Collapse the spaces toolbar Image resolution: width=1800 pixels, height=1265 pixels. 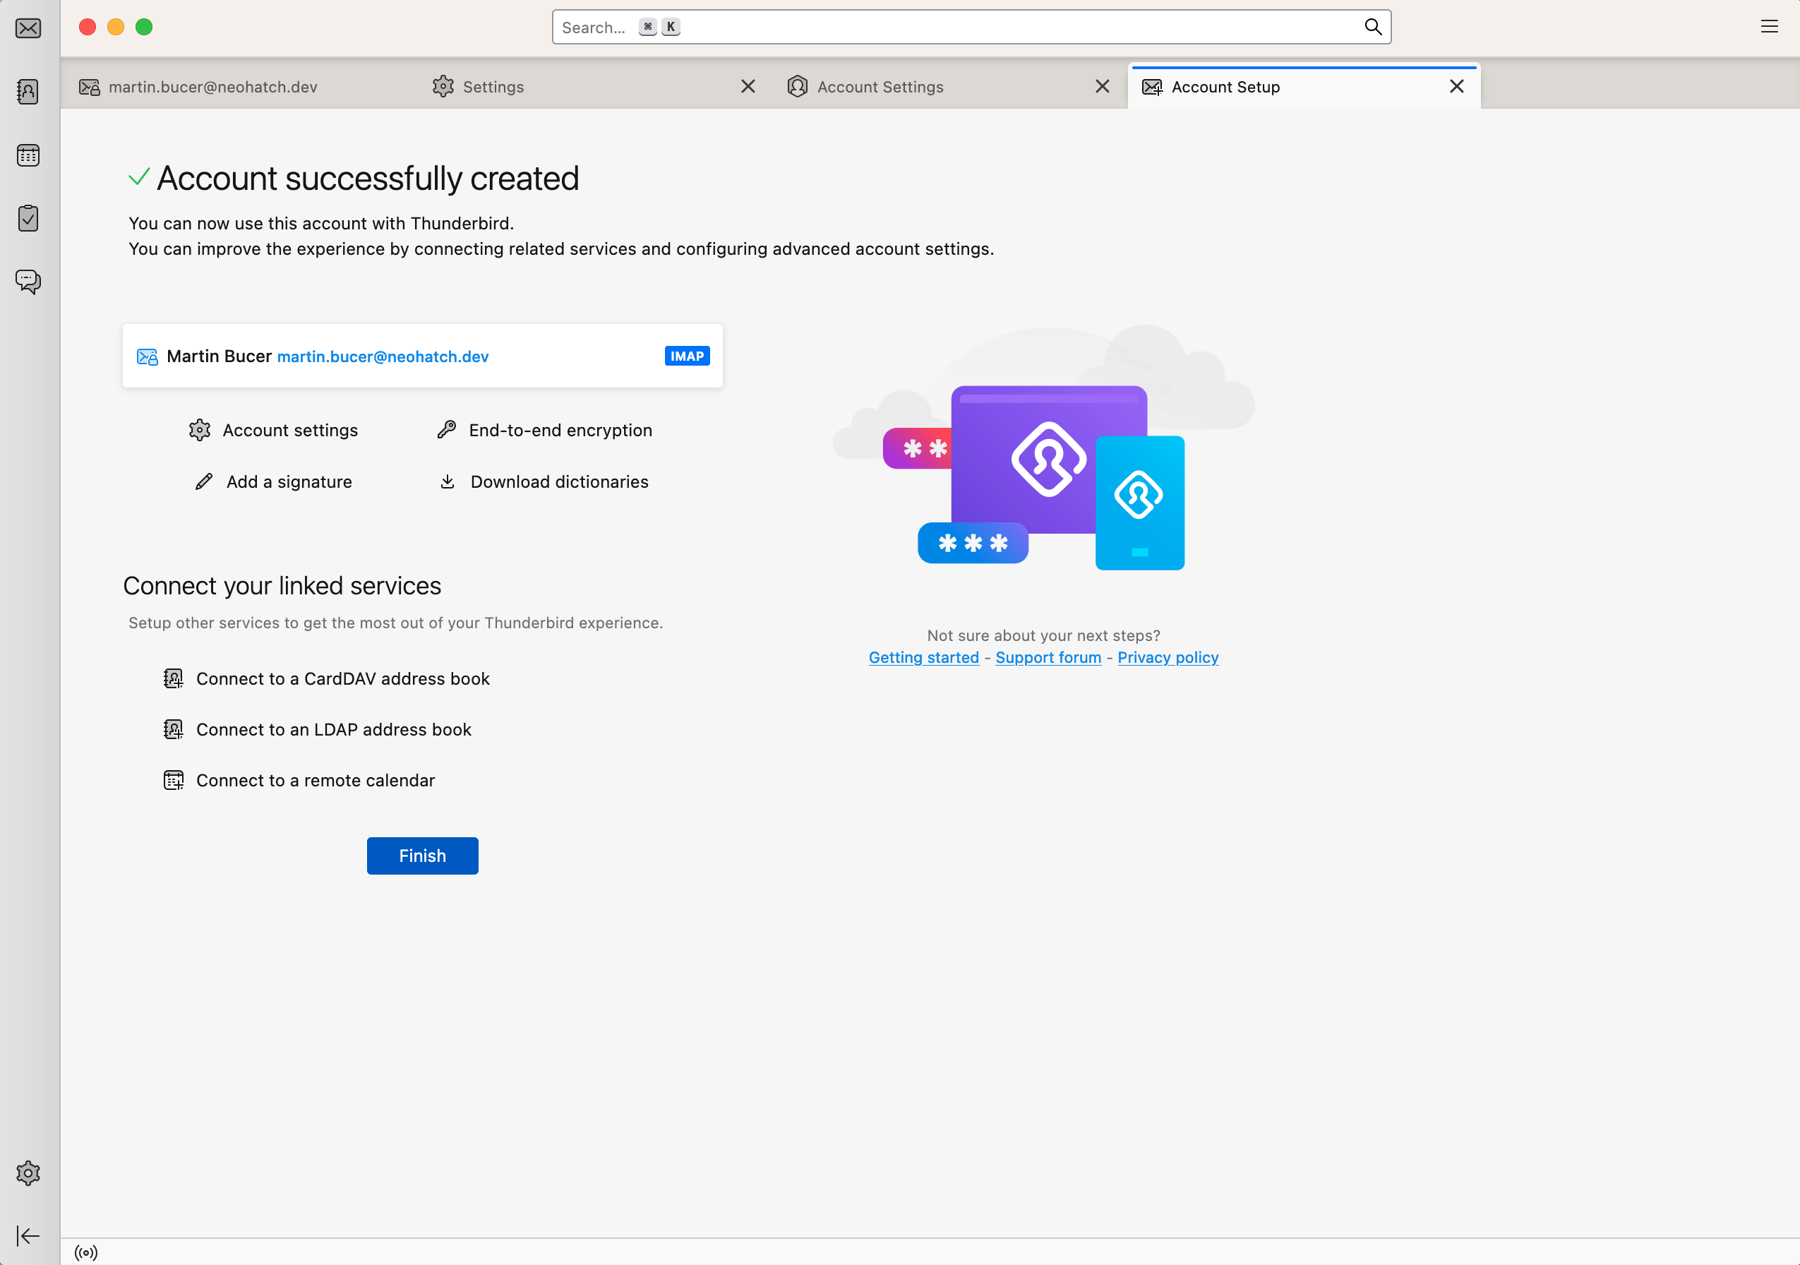point(28,1236)
